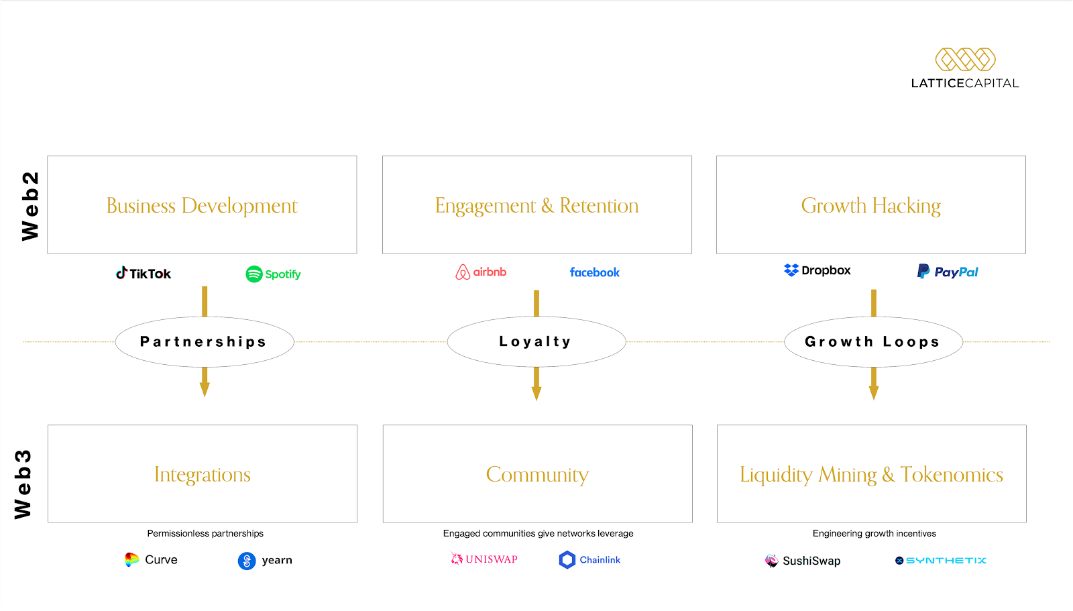Select the airbnb logo
The height and width of the screenshot is (611, 1073).
pyautogui.click(x=481, y=272)
